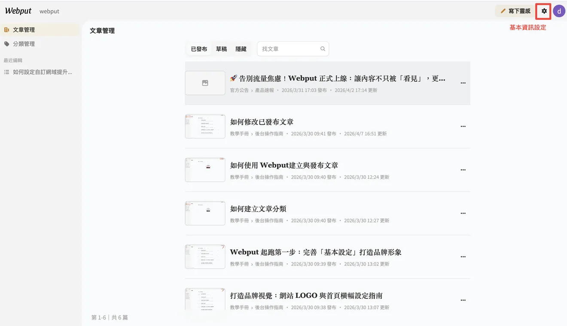Click '2026/3/30 12:27 更新' timestamp

point(367,220)
